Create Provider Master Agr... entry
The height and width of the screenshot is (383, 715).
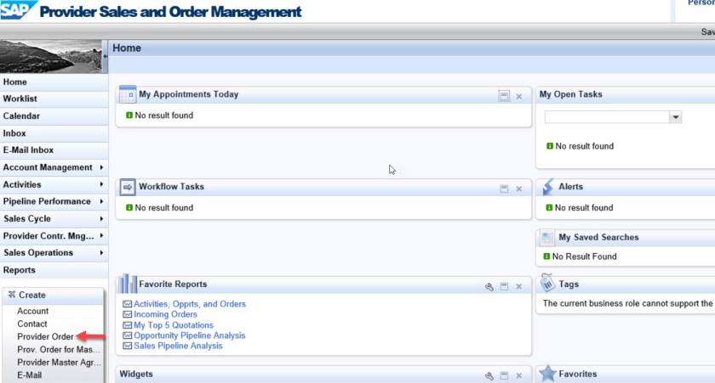coord(60,363)
